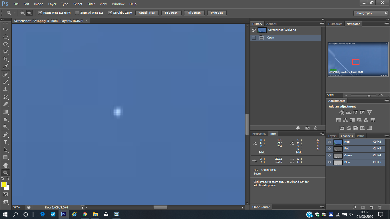Create new snapshot with camera icon
The width and height of the screenshot is (390, 219).
[307, 128]
